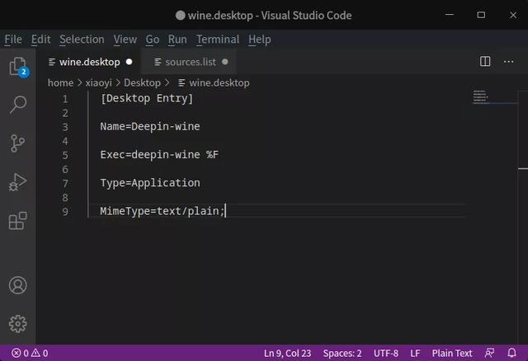Open the Help menu
528x361 pixels.
click(x=260, y=40)
